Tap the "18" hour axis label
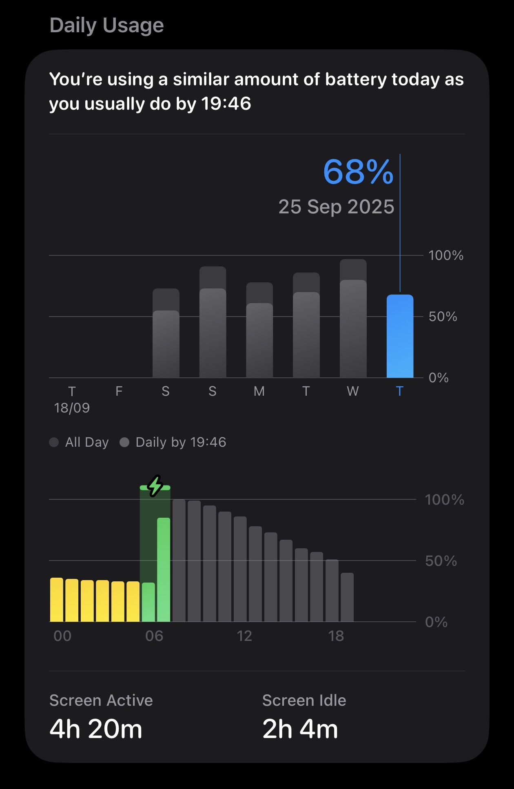The height and width of the screenshot is (789, 514). pyautogui.click(x=336, y=636)
